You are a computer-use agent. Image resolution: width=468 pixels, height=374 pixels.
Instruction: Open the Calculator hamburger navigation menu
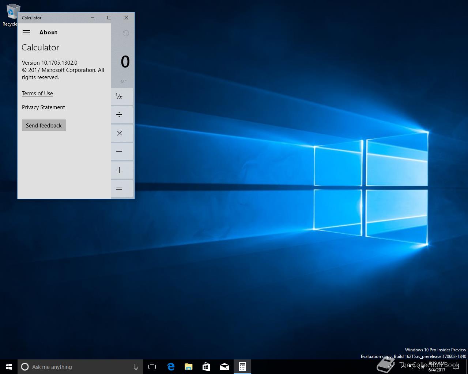tap(26, 33)
